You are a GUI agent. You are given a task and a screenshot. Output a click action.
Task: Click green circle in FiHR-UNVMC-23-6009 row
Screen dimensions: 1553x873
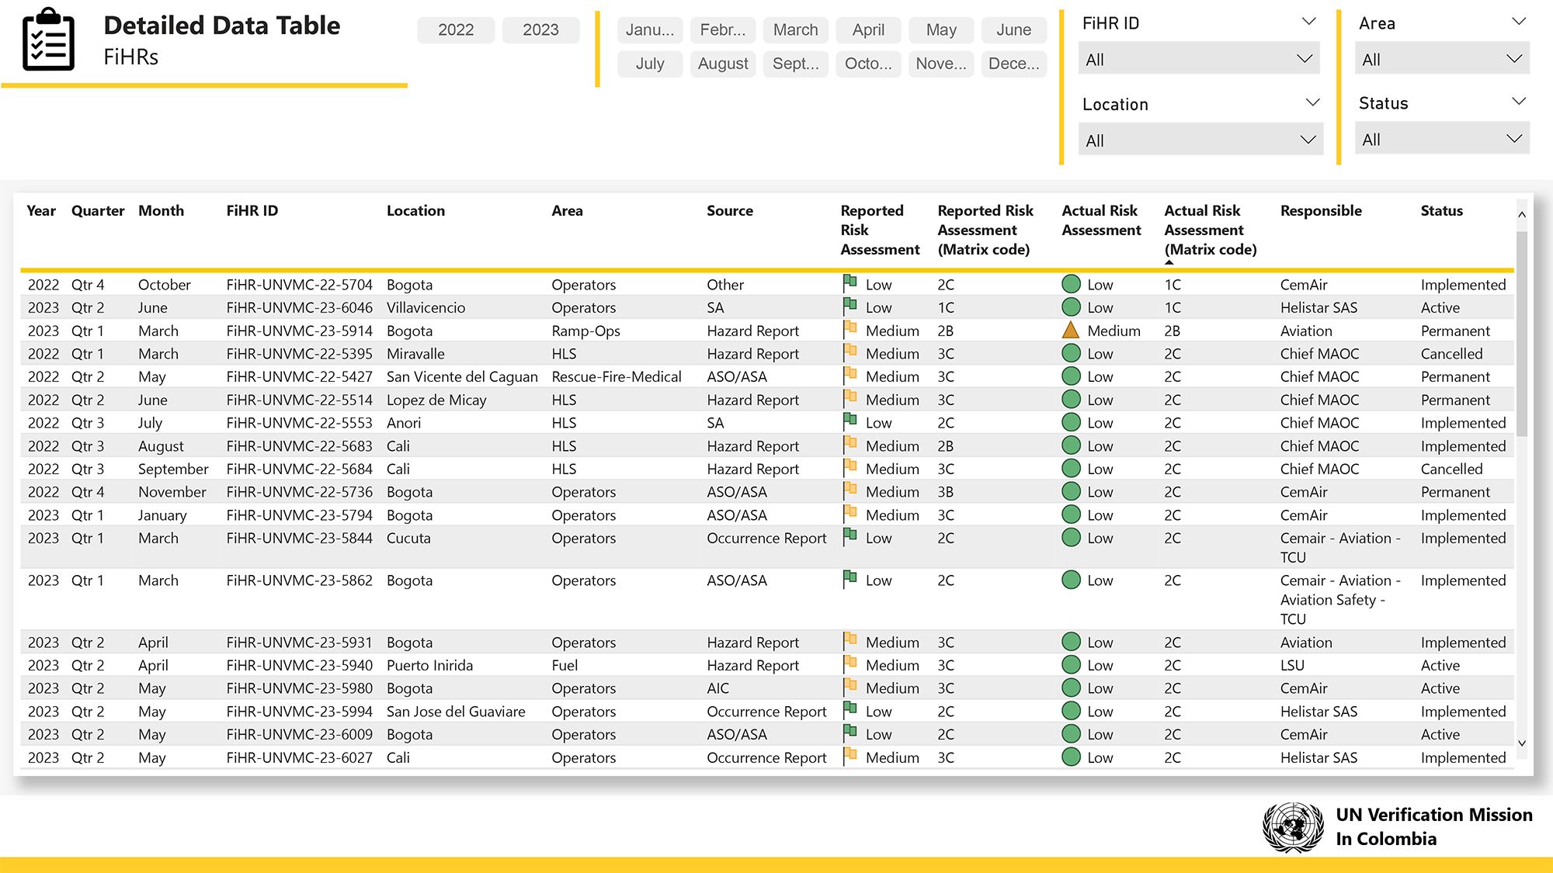(1071, 733)
